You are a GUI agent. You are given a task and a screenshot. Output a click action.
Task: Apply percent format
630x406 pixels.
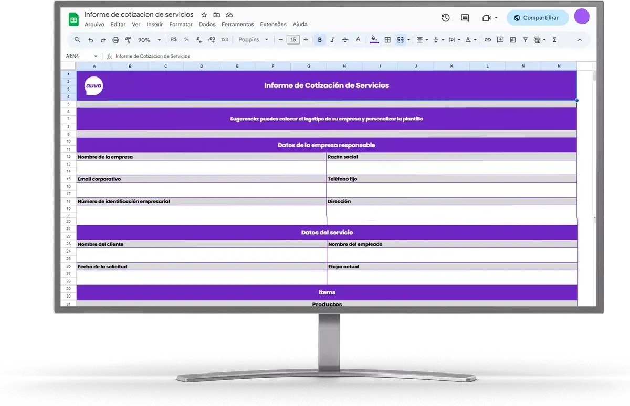click(x=186, y=40)
